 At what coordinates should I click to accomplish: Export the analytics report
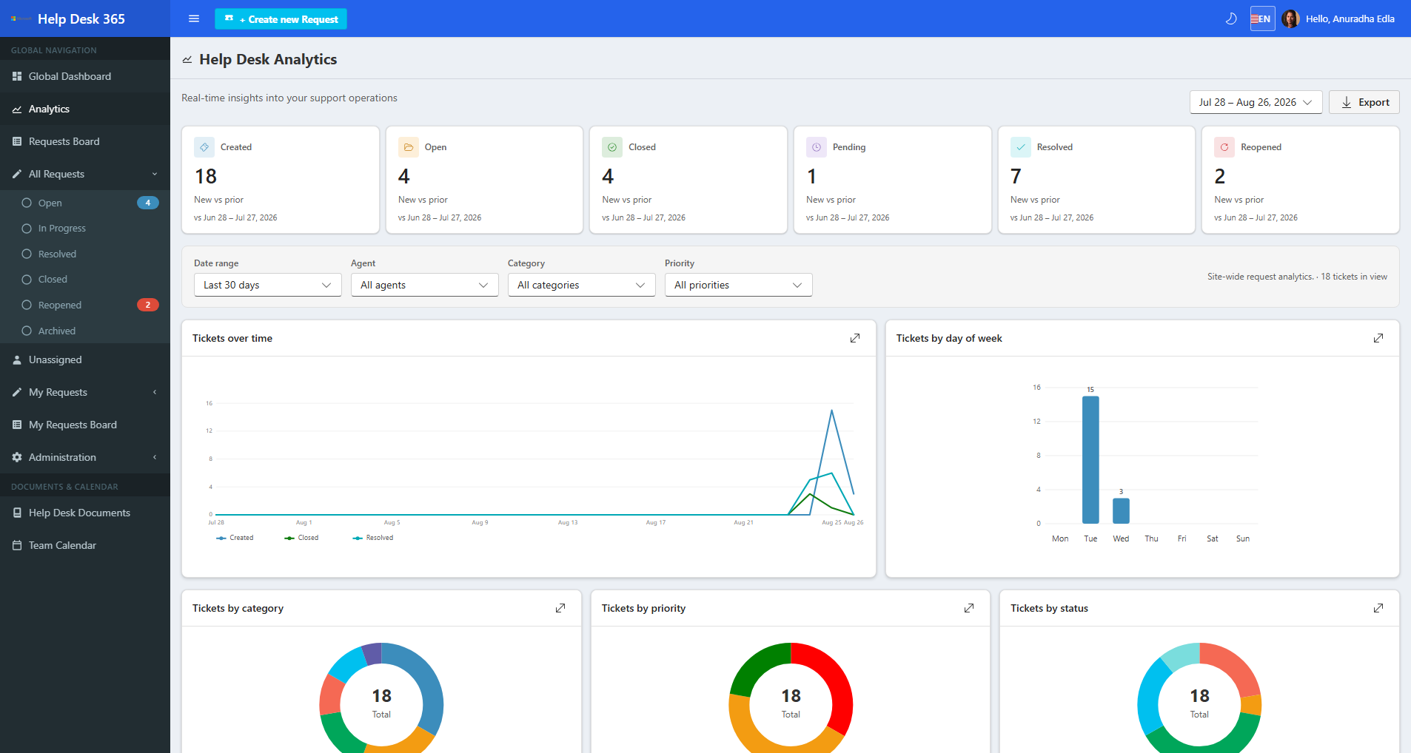[1364, 102]
